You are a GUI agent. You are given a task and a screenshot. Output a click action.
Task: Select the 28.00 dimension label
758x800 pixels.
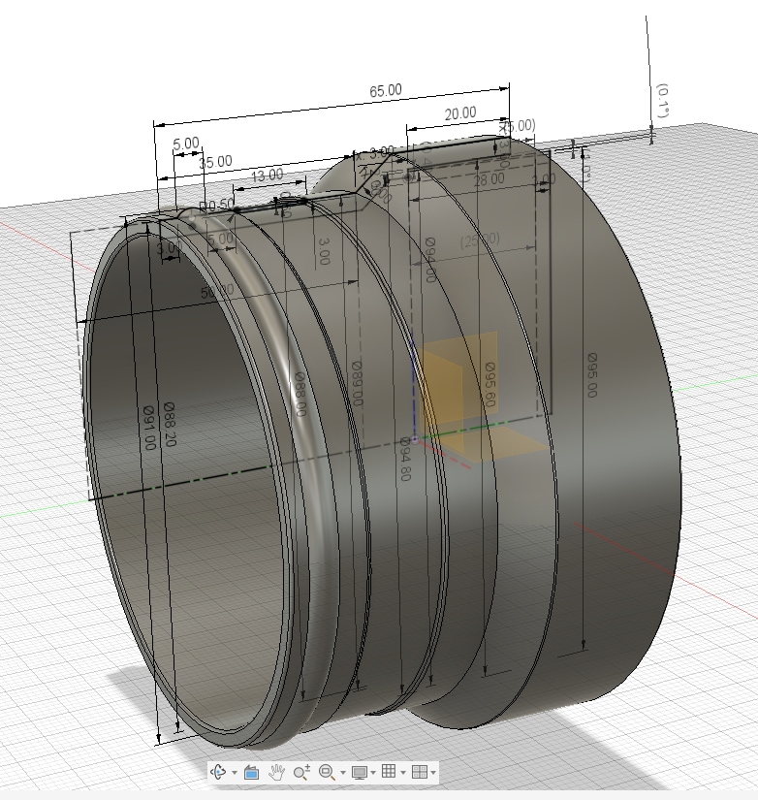click(x=489, y=179)
